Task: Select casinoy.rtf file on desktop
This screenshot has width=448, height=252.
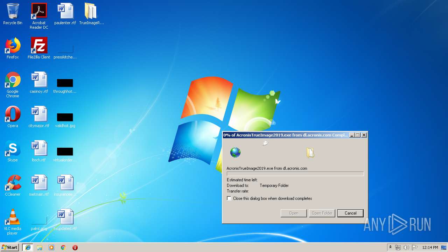Action: coord(39,83)
